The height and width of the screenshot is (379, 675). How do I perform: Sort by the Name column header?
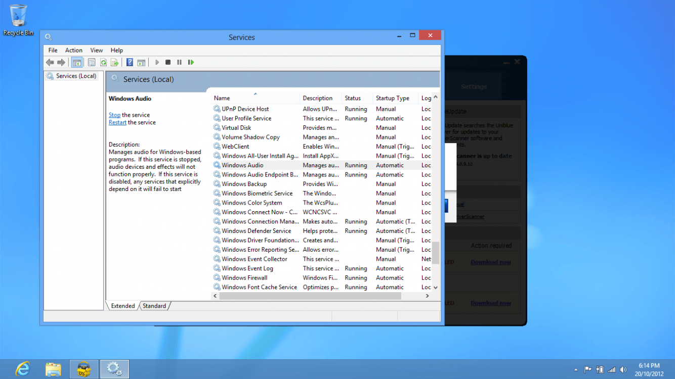256,98
